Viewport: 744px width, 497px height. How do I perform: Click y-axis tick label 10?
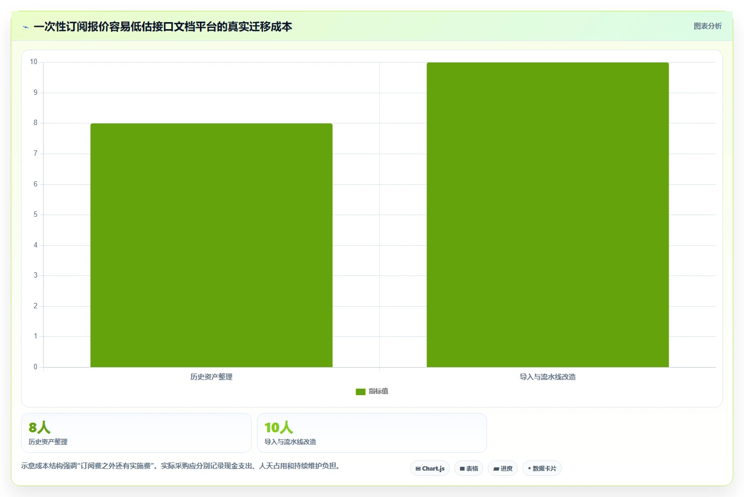pos(33,62)
